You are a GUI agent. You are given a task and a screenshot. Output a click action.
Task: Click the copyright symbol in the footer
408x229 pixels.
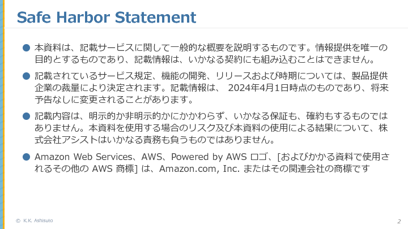click(18, 221)
